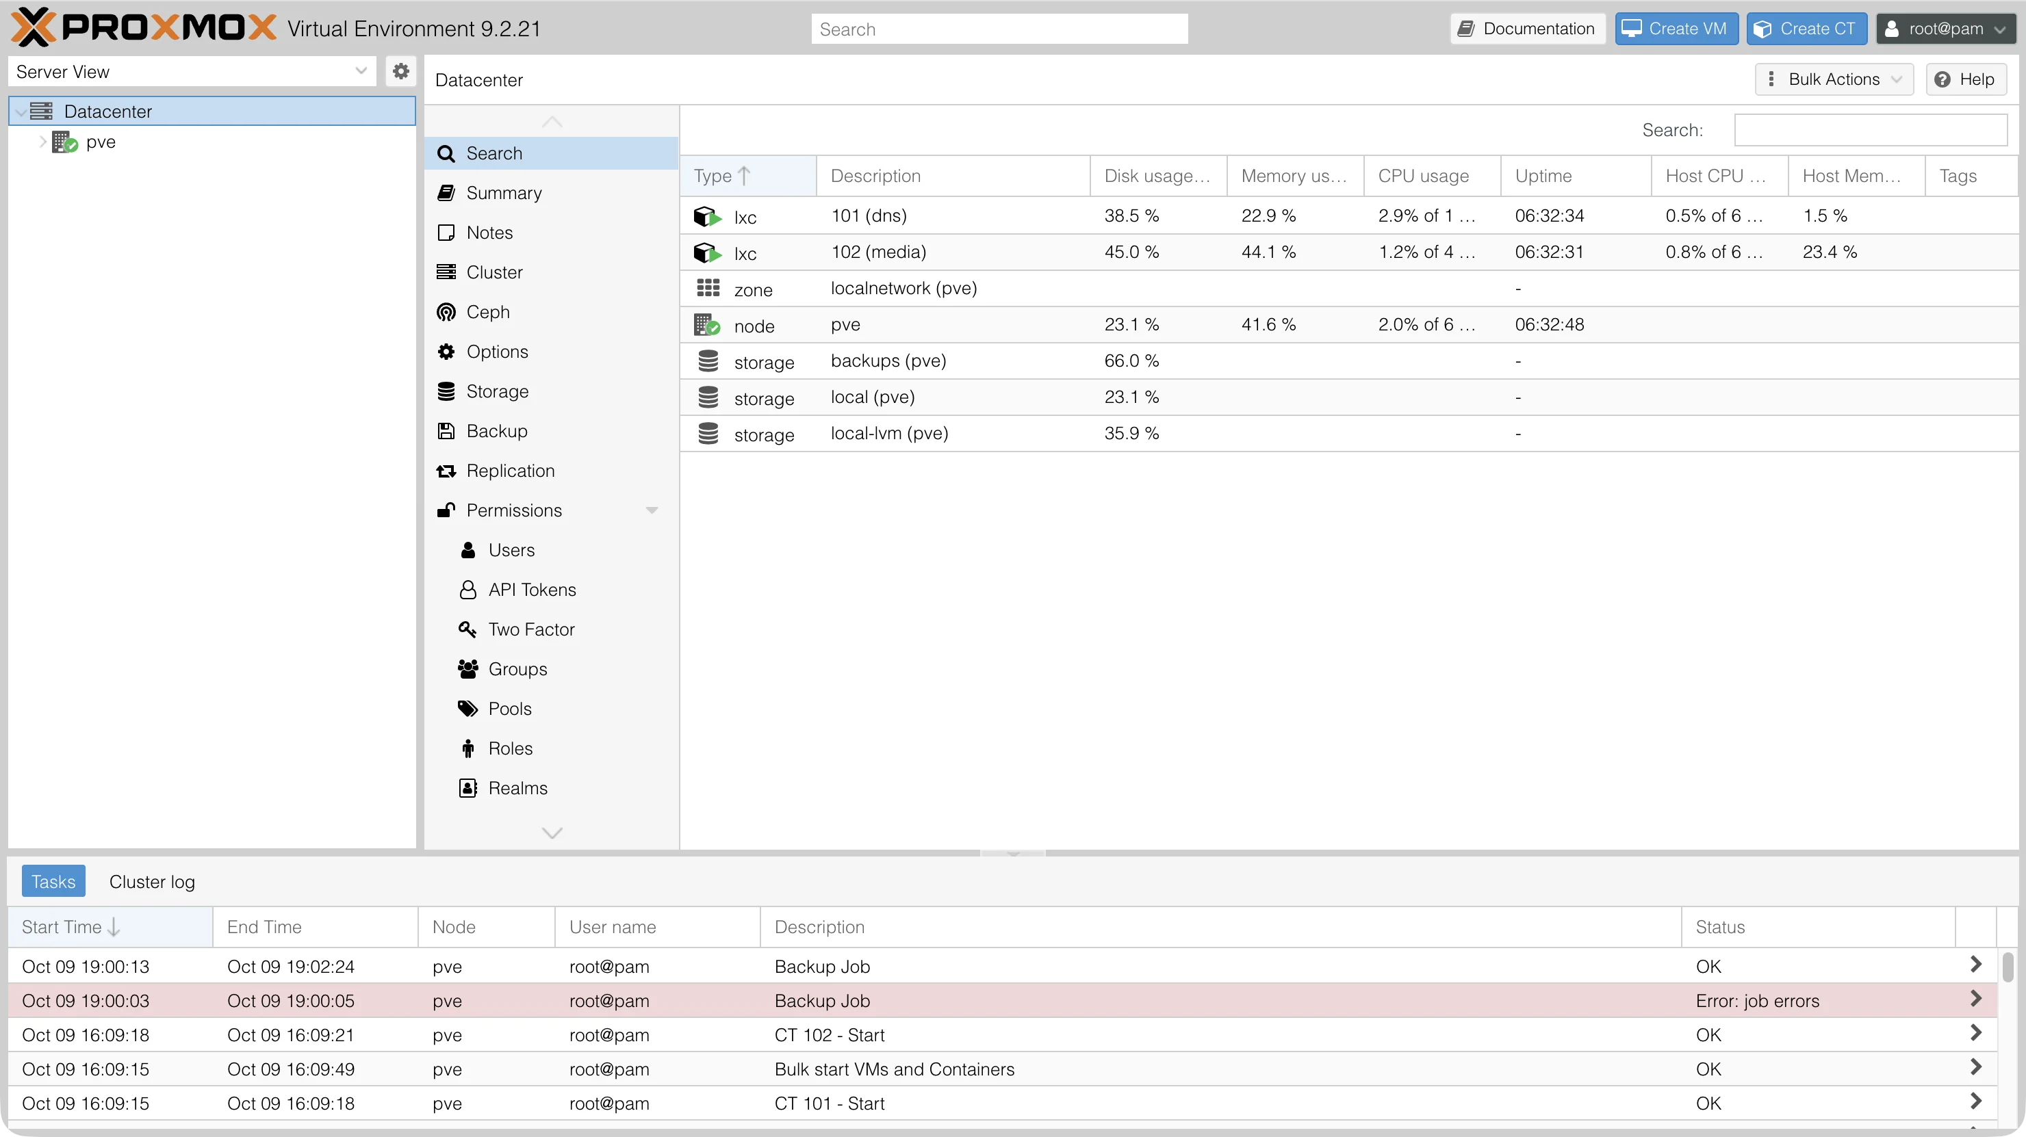Screen dimensions: 2026x1137
Task: Open the Backup section
Action: coord(550,431)
